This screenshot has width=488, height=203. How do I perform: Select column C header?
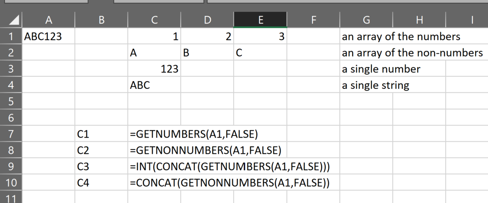pos(154,20)
